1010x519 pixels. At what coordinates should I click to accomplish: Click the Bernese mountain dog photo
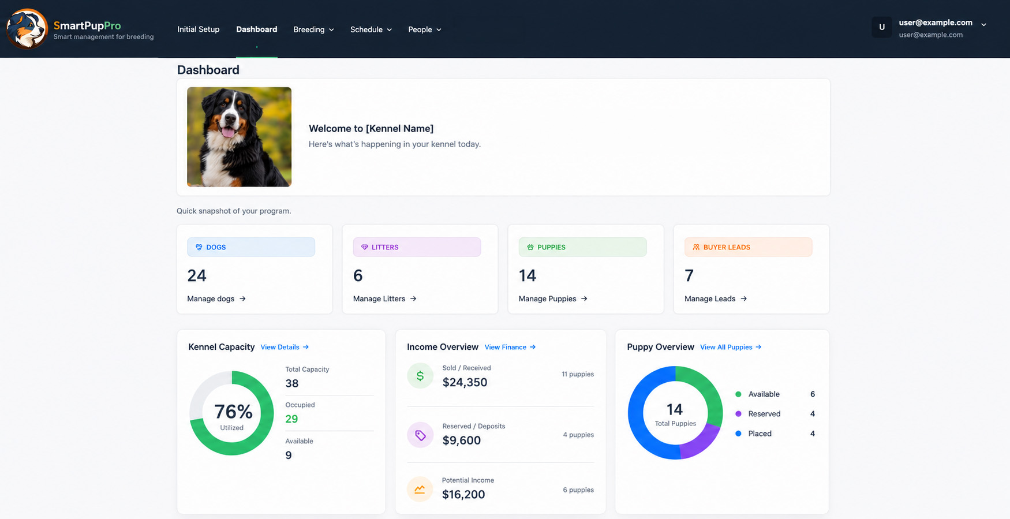239,137
